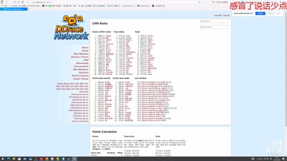Click the CHN Ranks page heading
287x161 pixels.
pos(100,23)
